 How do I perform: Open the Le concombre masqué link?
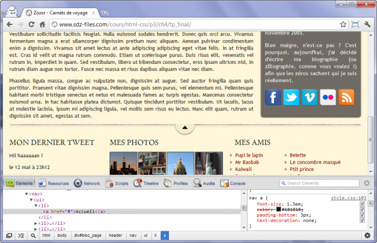[315, 162]
